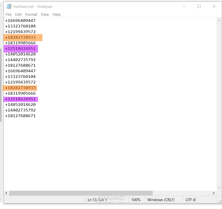Open the View menu

point(45,15)
